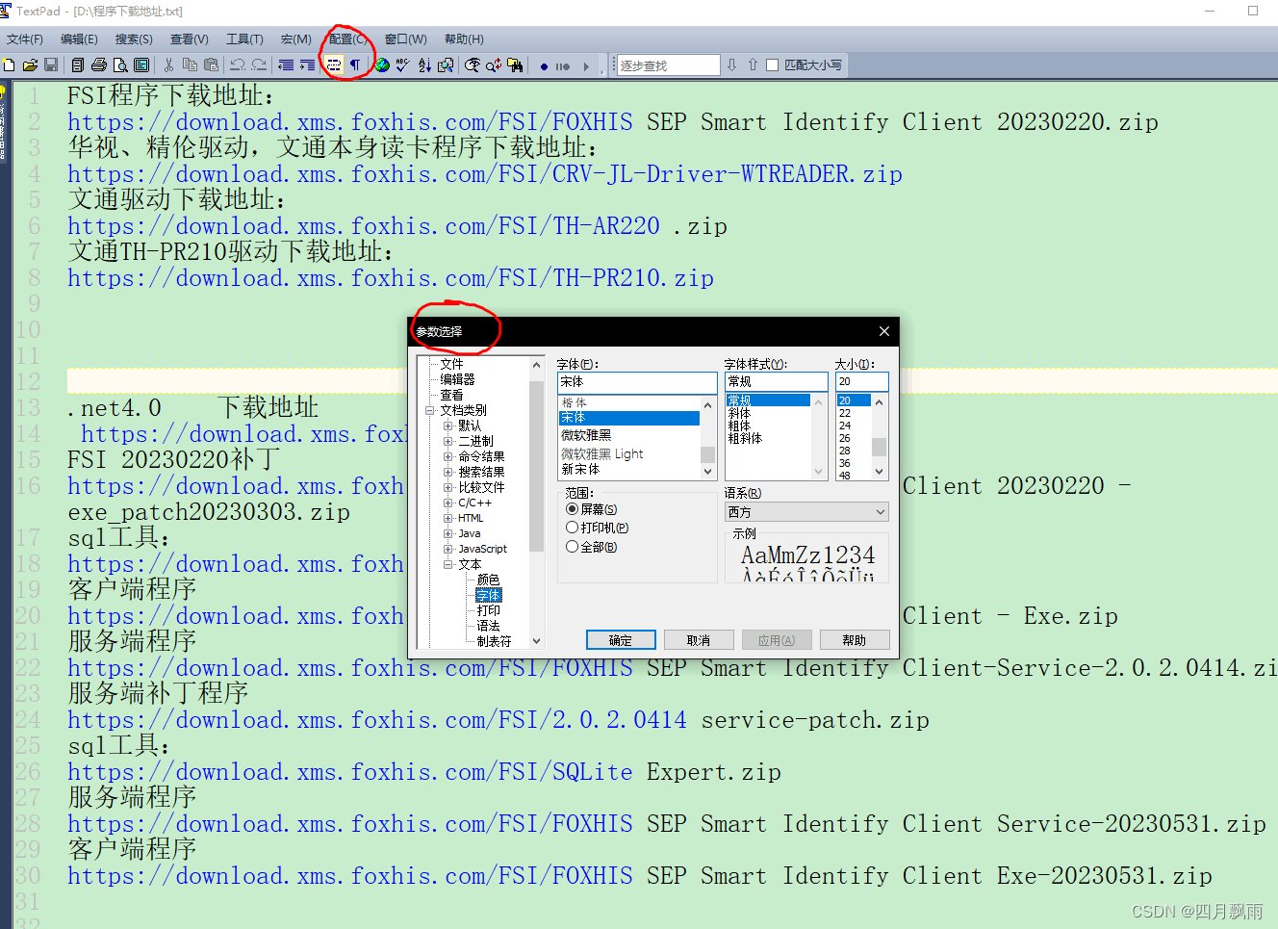Open the 查看(V) menu

click(x=189, y=39)
